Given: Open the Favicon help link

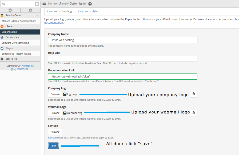Looking at the screenshot, I should point(52,138).
